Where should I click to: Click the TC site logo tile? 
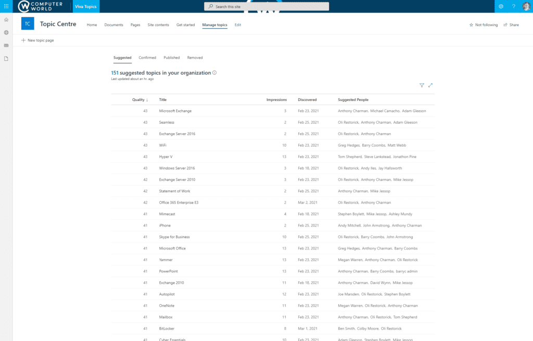click(28, 24)
